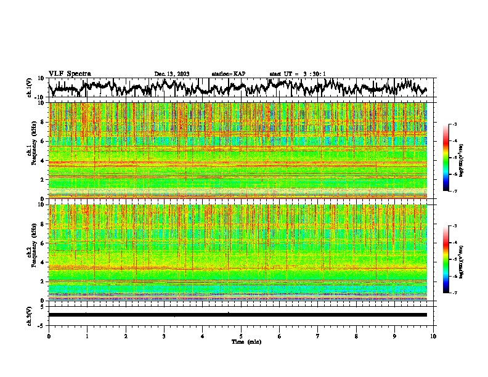Click the "ch.1(V)" axis label

[x=29, y=87]
